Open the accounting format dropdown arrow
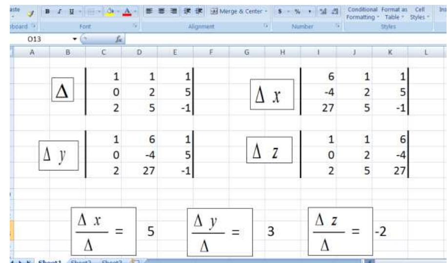Image resolution: width=447 pixels, height=263 pixels. pyautogui.click(x=288, y=11)
